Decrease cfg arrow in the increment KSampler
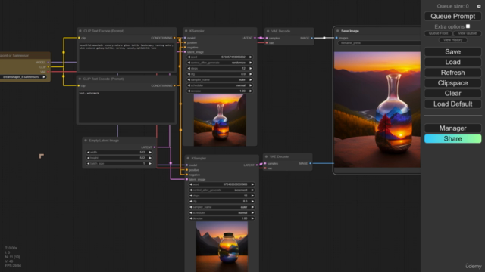The height and width of the screenshot is (272, 485). [190, 202]
